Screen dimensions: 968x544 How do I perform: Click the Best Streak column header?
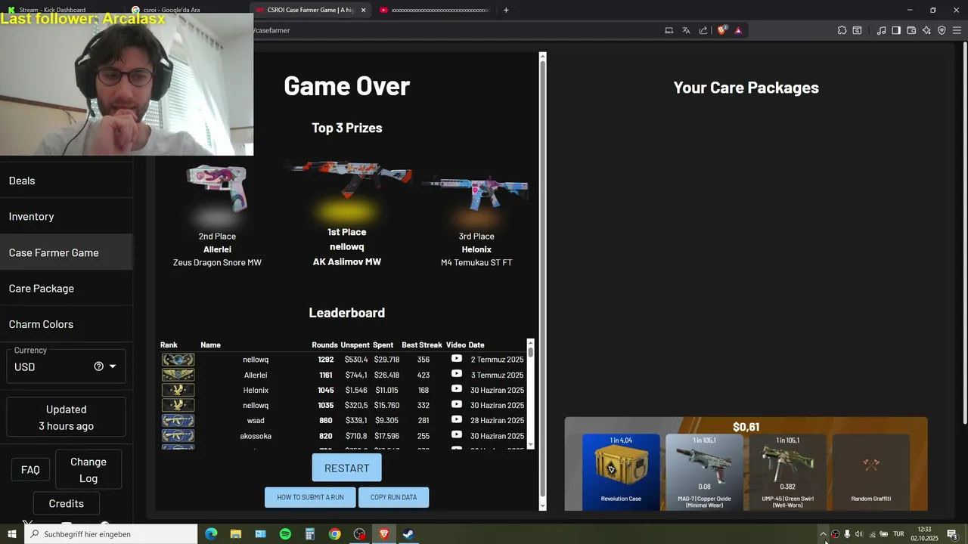[x=422, y=345]
